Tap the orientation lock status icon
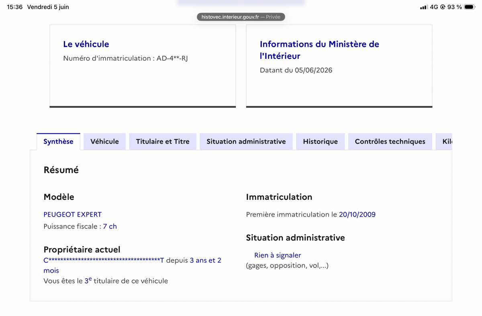The image size is (482, 316). click(x=443, y=7)
